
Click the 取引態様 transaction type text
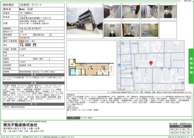pos(181,124)
